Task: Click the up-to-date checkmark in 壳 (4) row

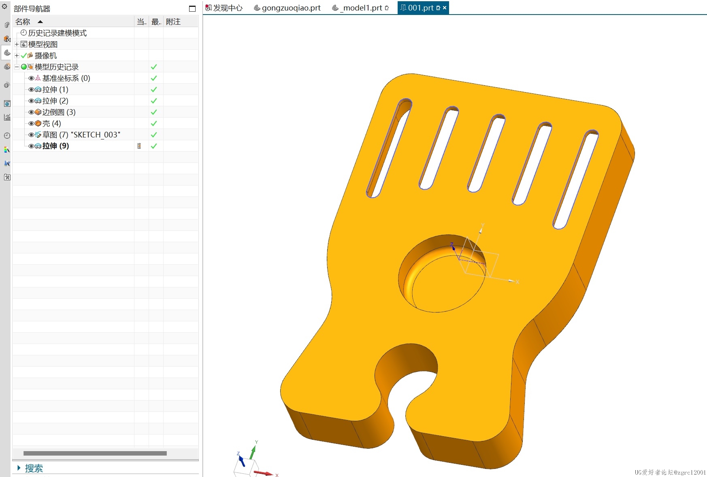Action: coord(154,123)
